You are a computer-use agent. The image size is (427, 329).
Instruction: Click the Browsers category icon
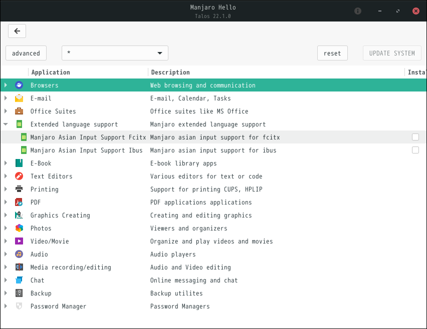[x=19, y=85]
